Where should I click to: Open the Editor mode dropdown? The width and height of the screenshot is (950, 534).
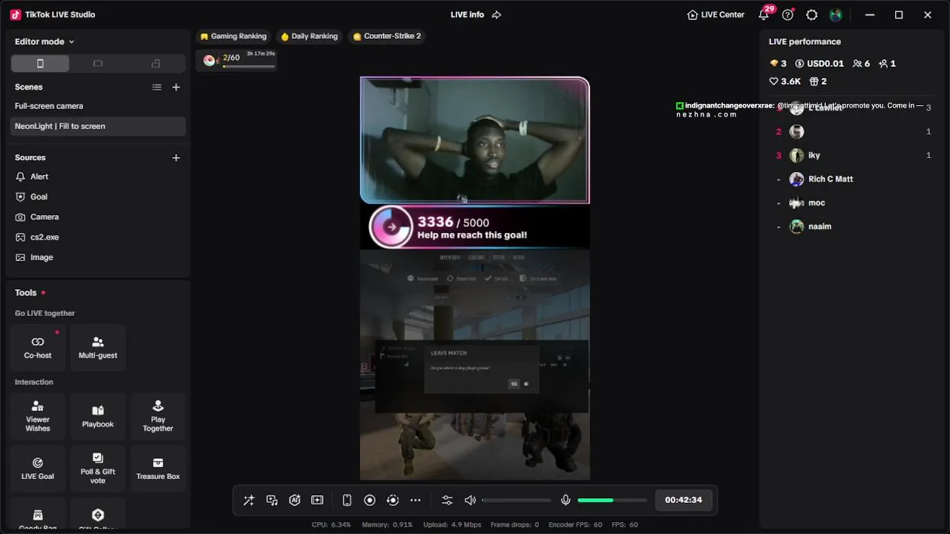(x=45, y=42)
